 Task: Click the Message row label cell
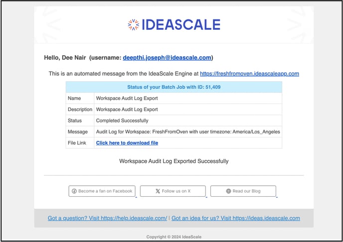point(80,131)
